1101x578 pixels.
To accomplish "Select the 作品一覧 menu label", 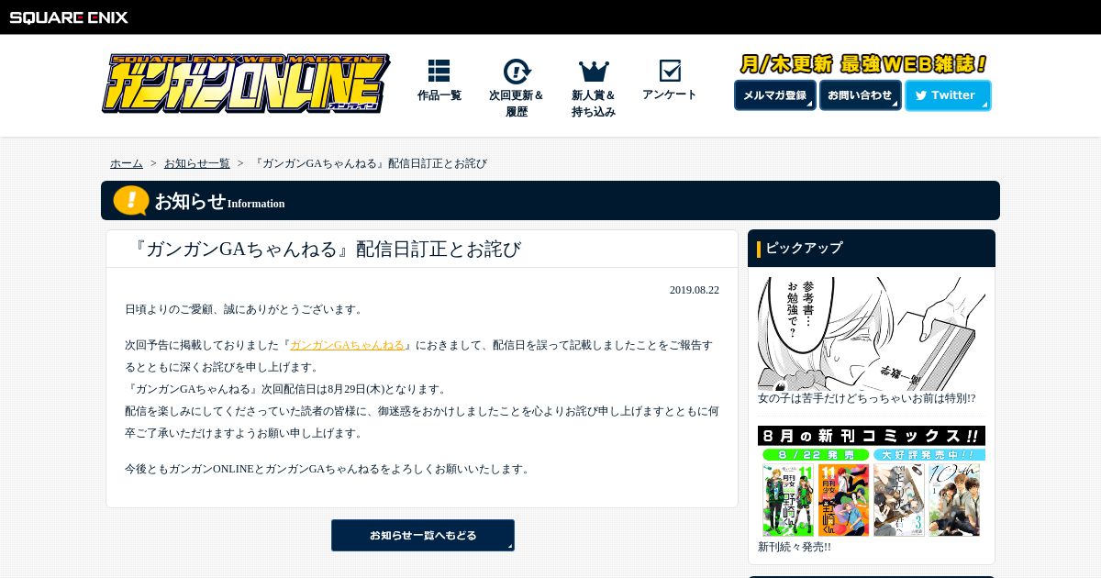I will (x=439, y=95).
